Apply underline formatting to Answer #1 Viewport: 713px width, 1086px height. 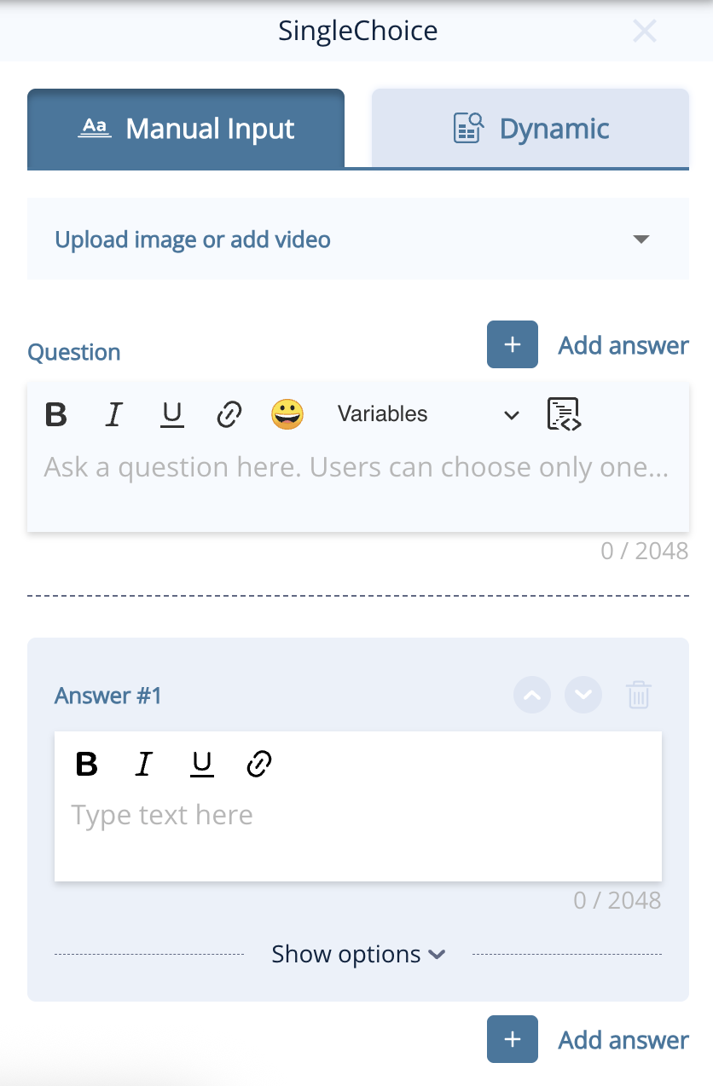[x=201, y=764]
